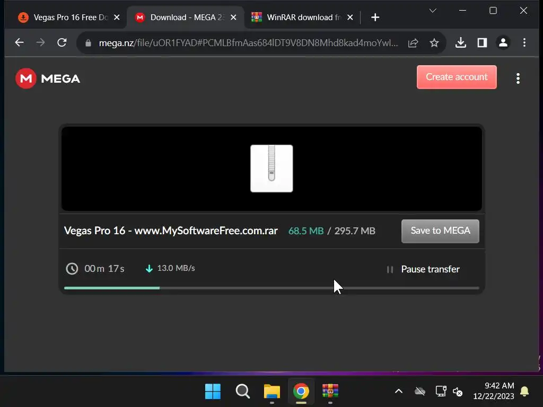
Task: Click the MEGA logo
Action: 48,78
